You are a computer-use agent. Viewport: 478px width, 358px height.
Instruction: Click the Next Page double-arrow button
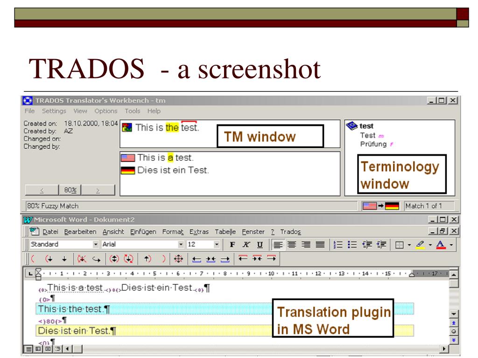454,340
